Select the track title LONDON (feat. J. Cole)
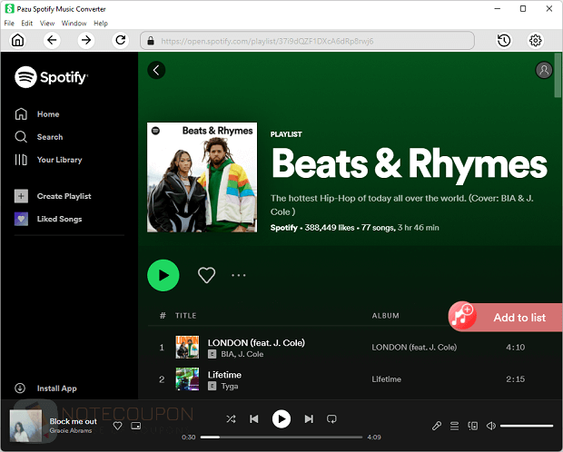The width and height of the screenshot is (563, 452). (x=256, y=342)
